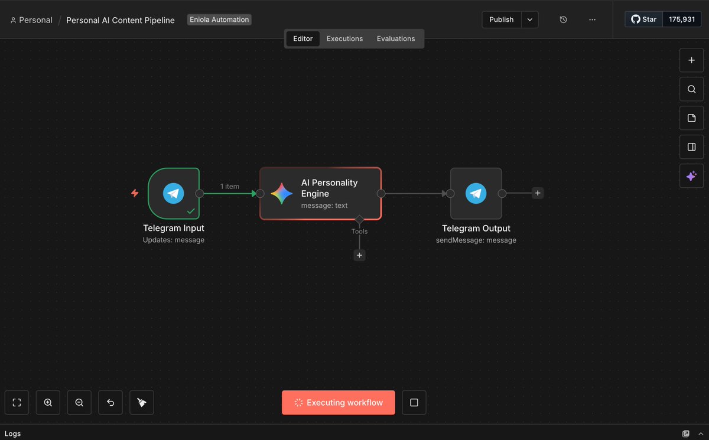Zoom in on the canvas
The height and width of the screenshot is (440, 709).
pyautogui.click(x=48, y=403)
